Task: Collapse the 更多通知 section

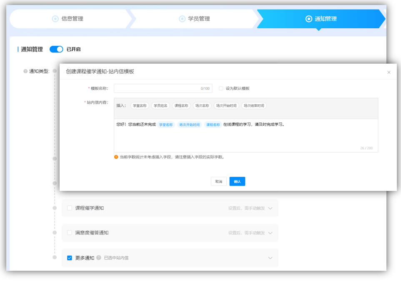Action: [x=270, y=258]
